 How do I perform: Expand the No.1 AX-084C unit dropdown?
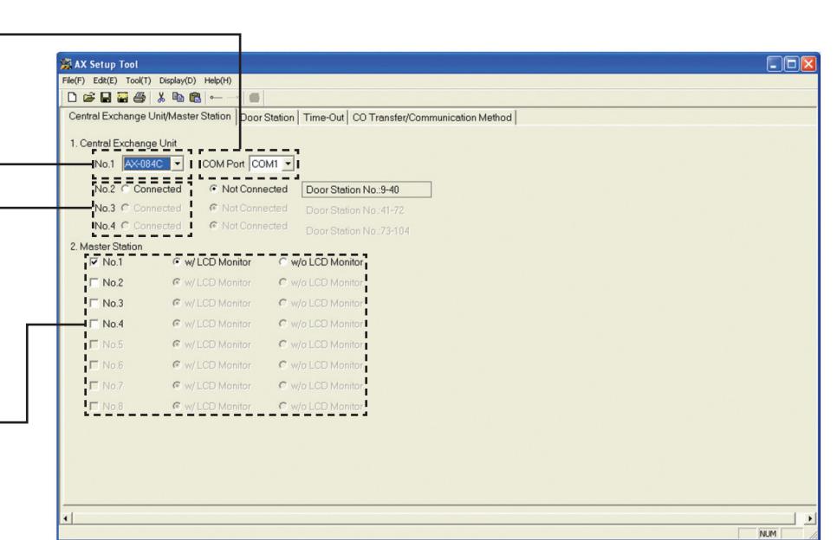point(178,164)
